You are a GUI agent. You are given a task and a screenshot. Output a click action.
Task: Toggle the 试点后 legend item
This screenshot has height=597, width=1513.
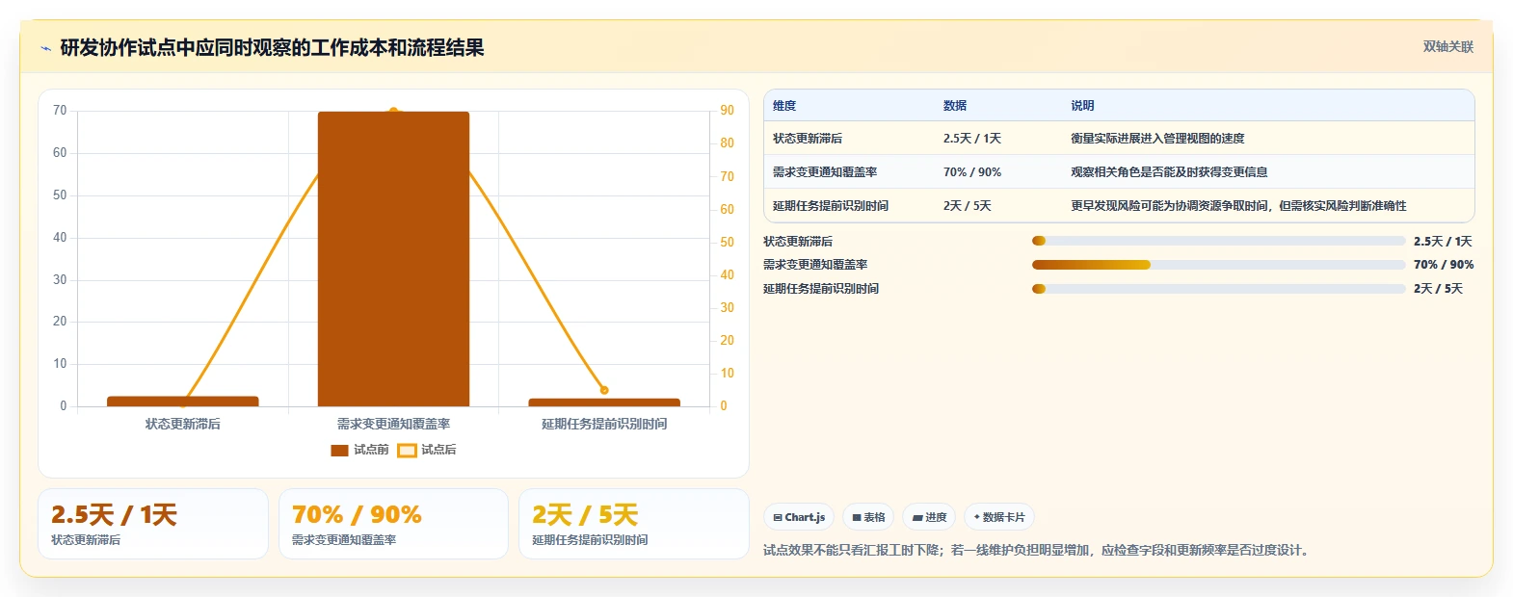[x=427, y=450]
